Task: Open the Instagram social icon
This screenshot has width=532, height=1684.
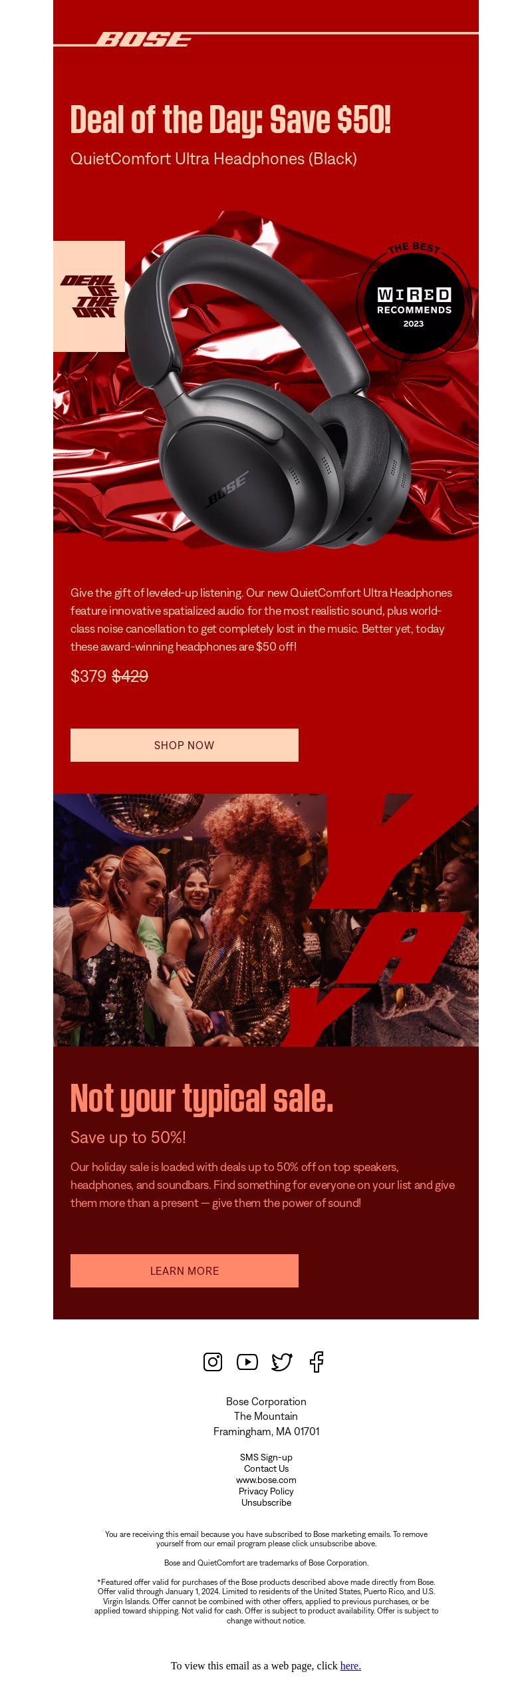Action: coord(213,1362)
